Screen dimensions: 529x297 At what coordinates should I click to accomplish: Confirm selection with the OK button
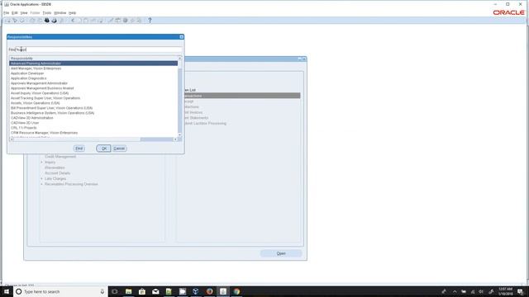pyautogui.click(x=103, y=148)
